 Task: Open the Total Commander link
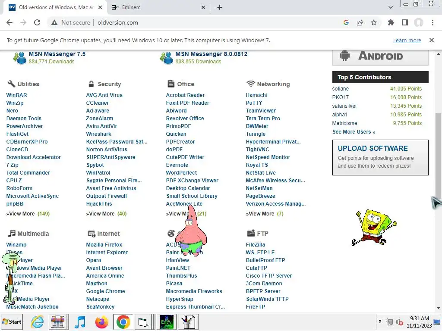pos(28,173)
